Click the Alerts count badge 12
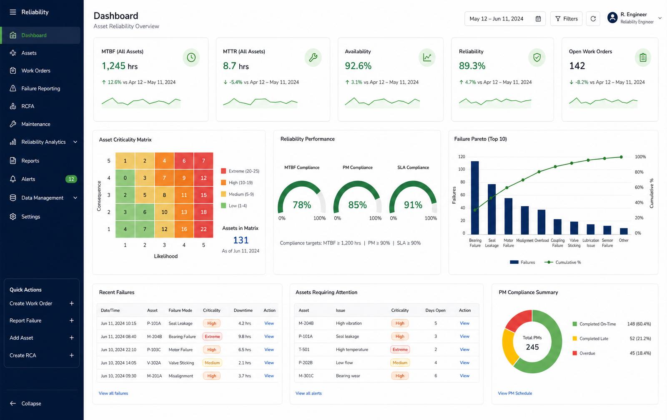 (71, 179)
